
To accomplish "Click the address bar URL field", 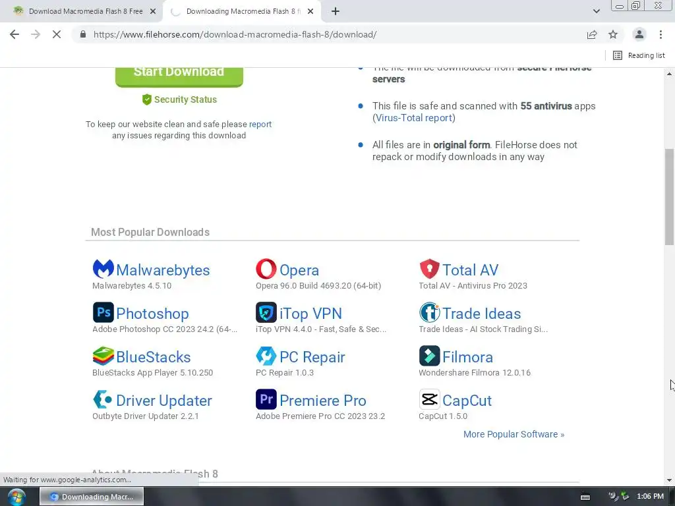I will [x=235, y=34].
